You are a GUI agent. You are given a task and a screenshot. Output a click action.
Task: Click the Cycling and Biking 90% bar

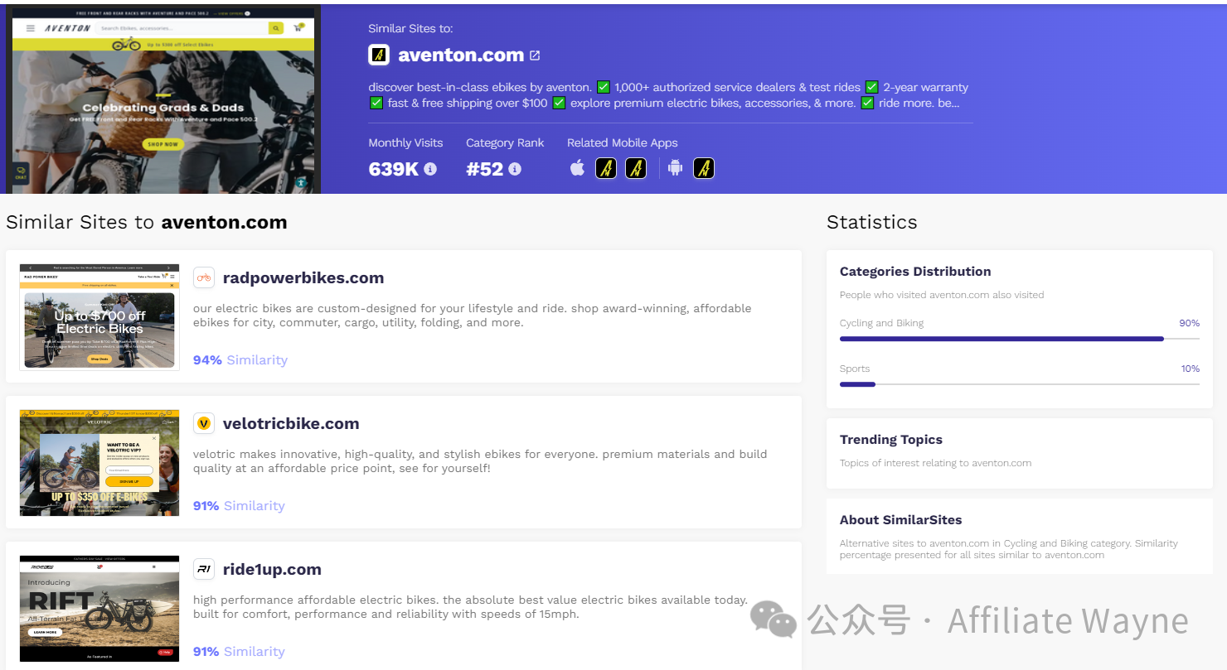coord(1020,339)
